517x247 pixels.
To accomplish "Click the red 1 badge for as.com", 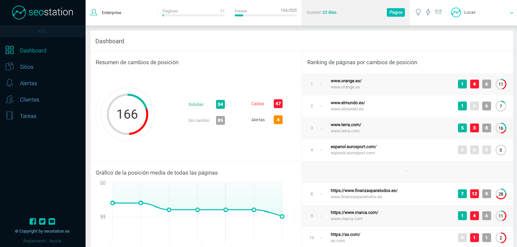I will coord(474,238).
